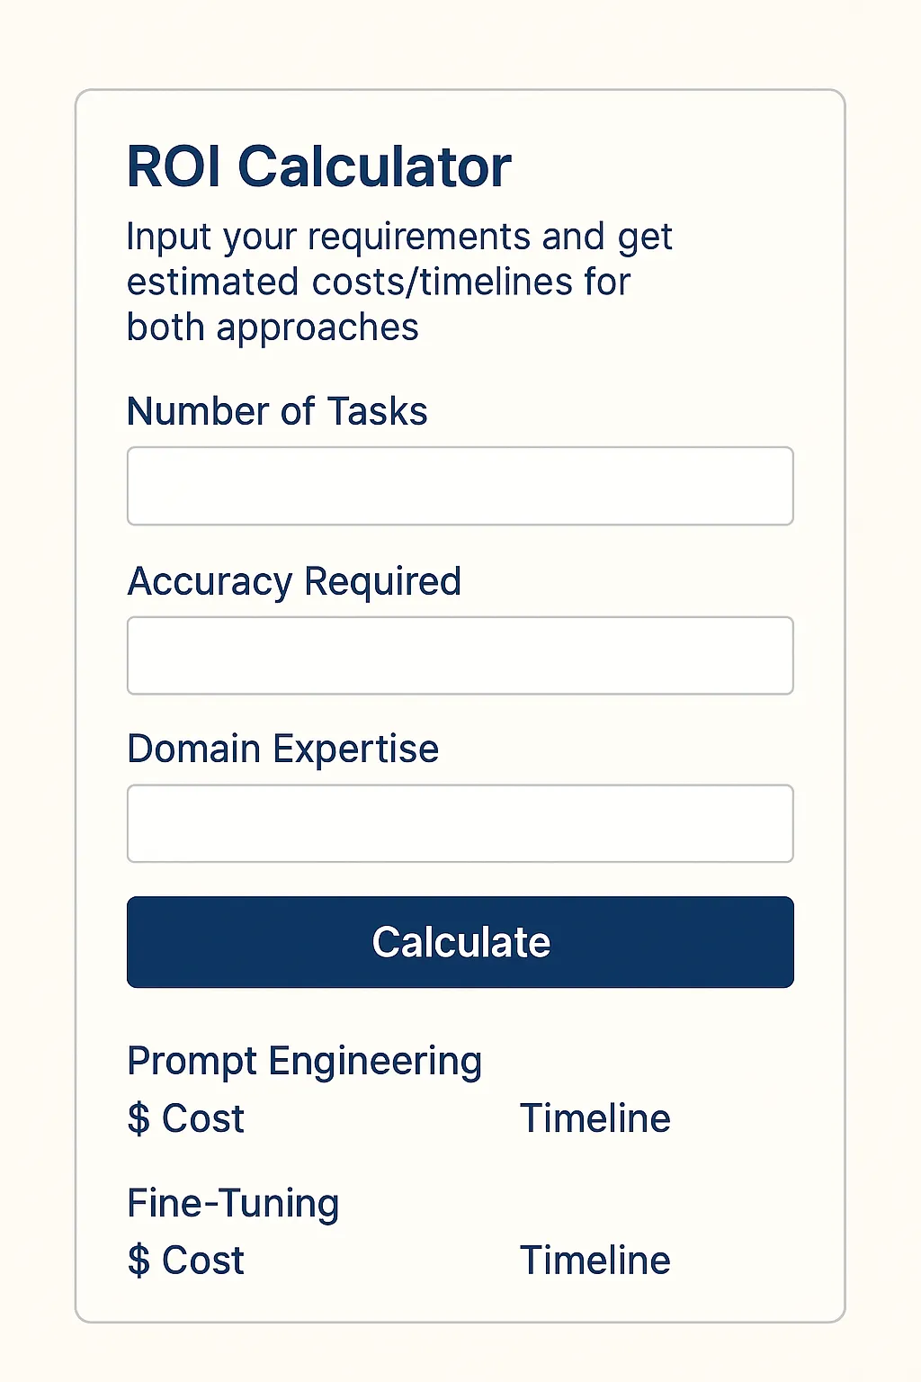Click the 'Domain Expertise' label
This screenshot has width=921, height=1382.
tap(282, 749)
